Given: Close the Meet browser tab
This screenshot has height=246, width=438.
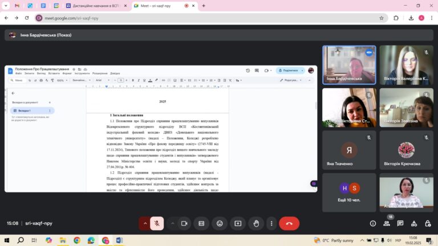Looking at the screenshot, I should tap(193, 6).
